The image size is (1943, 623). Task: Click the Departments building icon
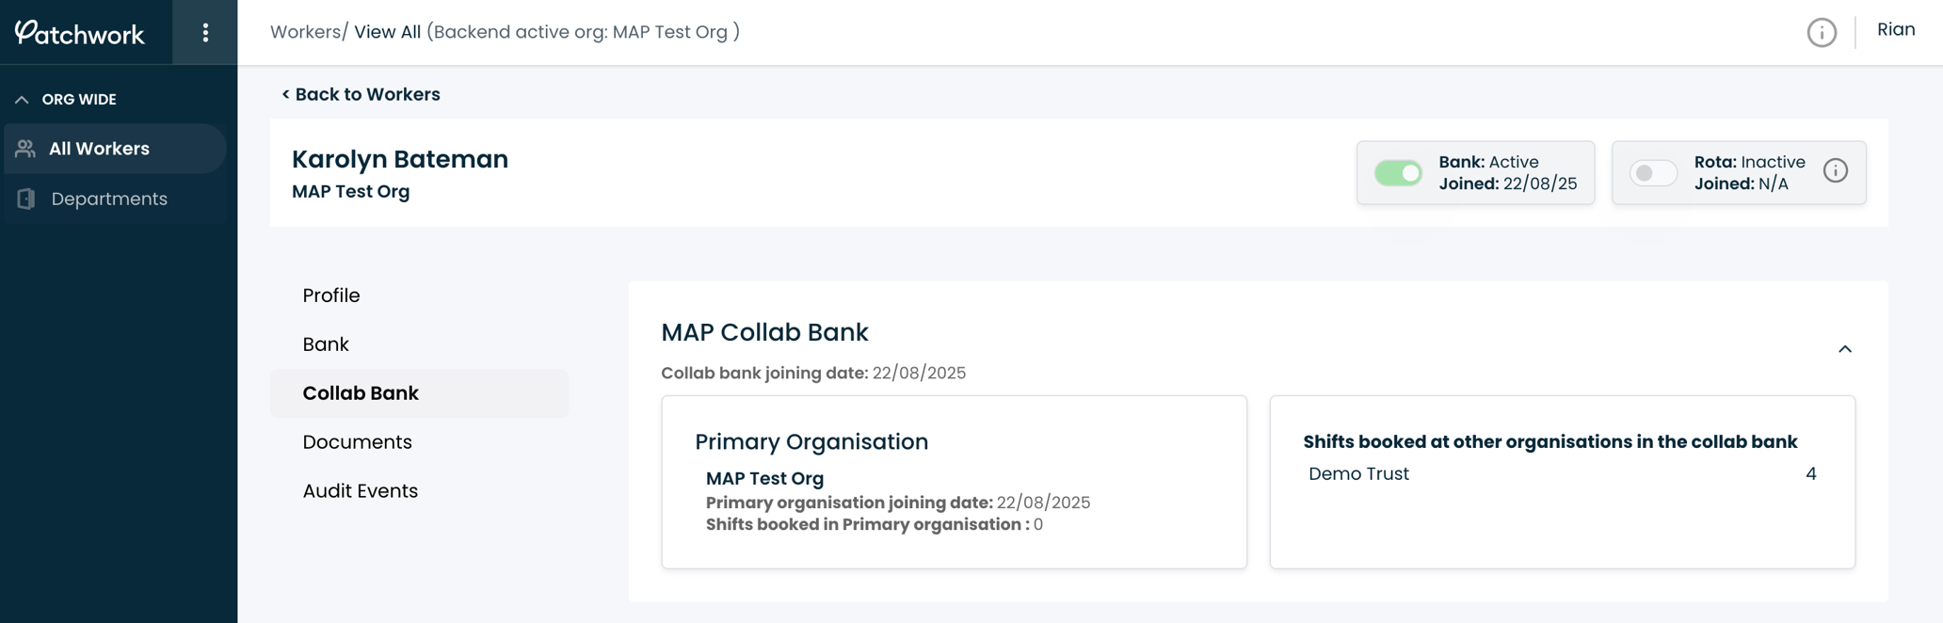24,199
